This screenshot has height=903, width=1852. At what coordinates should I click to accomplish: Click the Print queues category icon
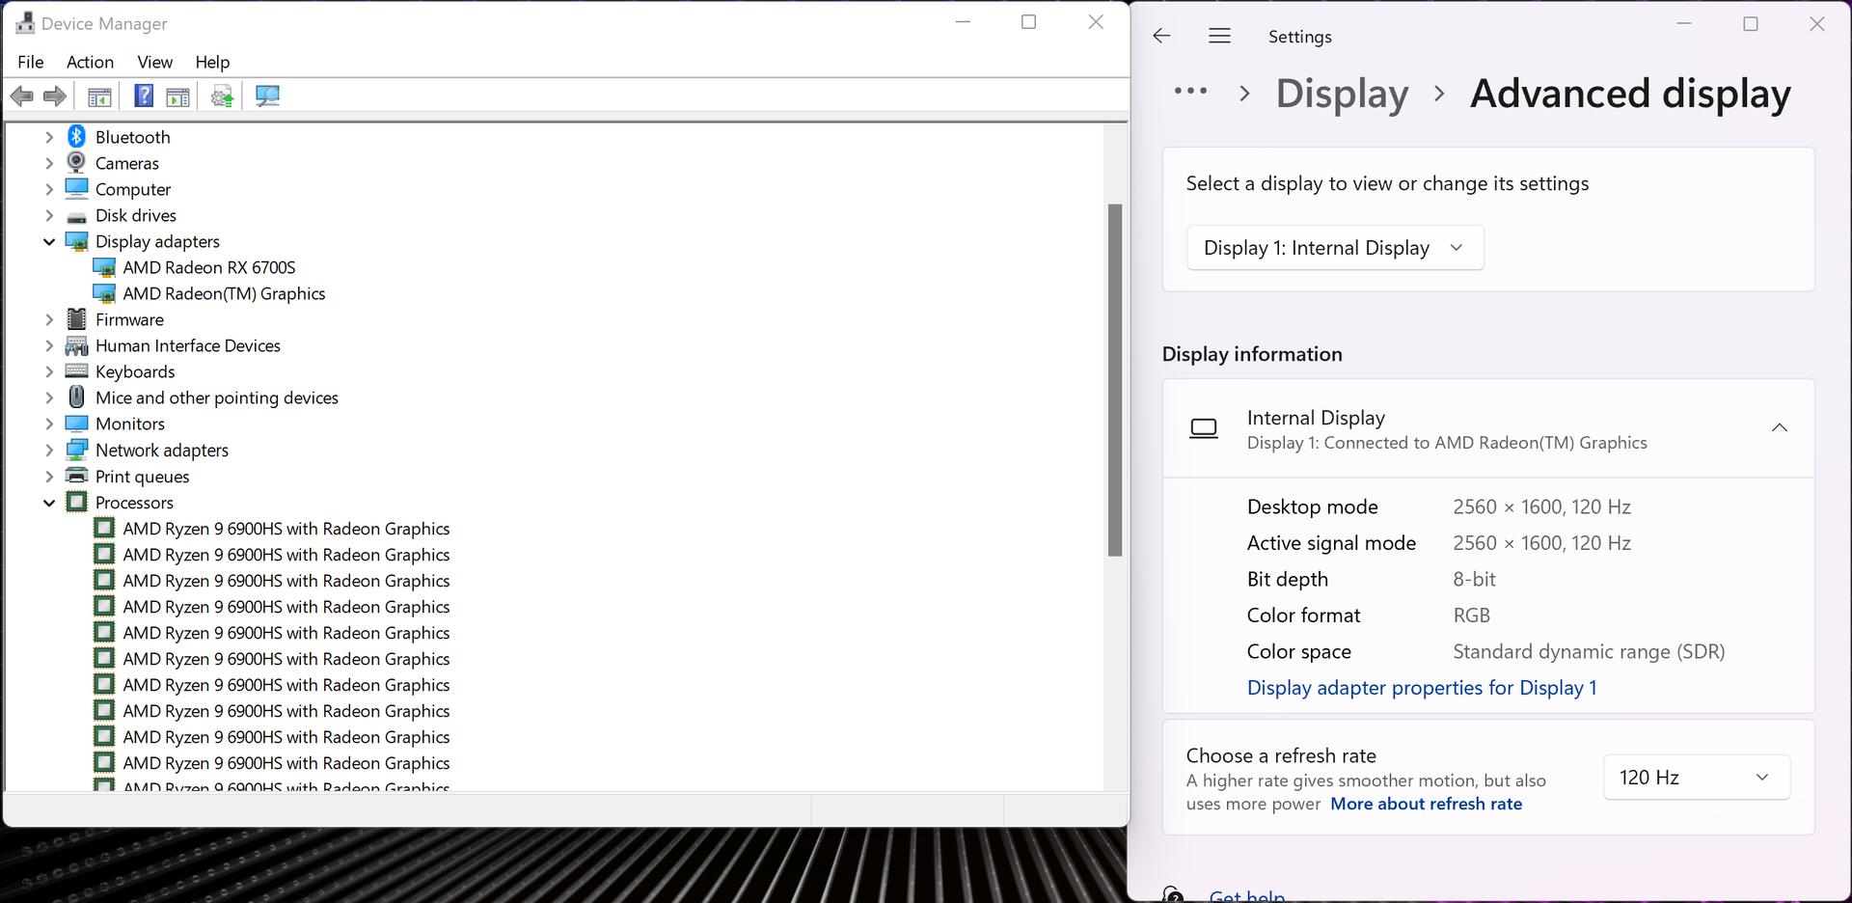77,476
